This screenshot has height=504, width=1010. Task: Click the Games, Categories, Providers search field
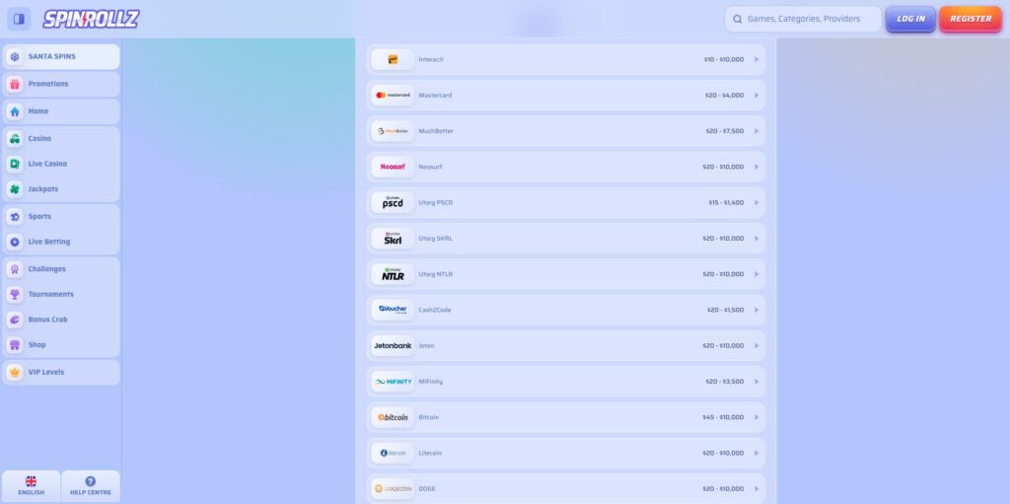(803, 19)
